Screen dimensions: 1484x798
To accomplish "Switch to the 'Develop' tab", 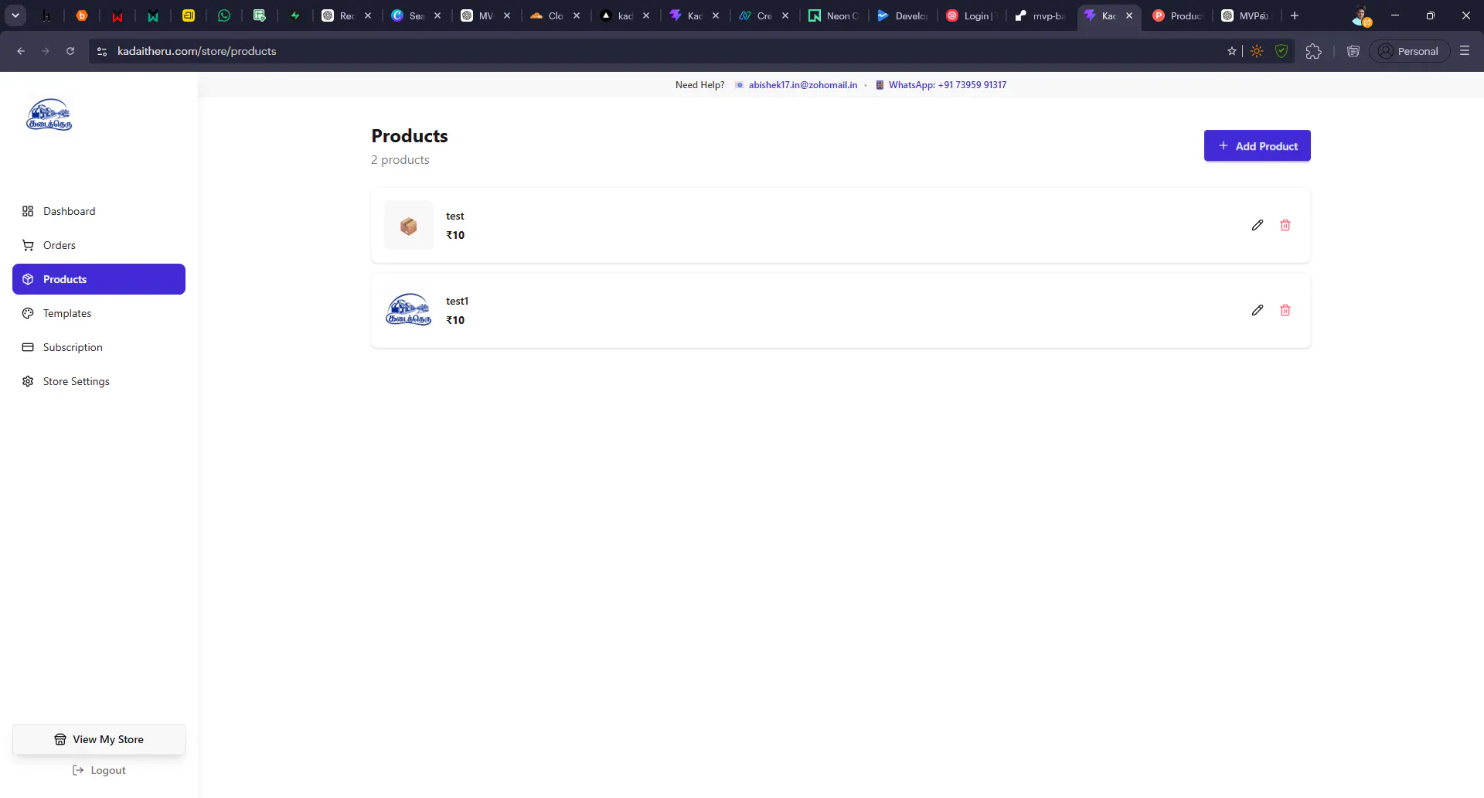I will pos(903,15).
